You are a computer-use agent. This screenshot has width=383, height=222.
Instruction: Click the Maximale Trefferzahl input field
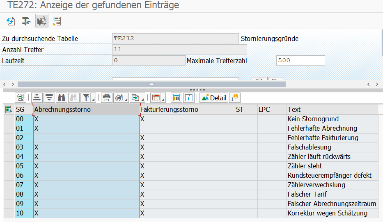point(300,60)
